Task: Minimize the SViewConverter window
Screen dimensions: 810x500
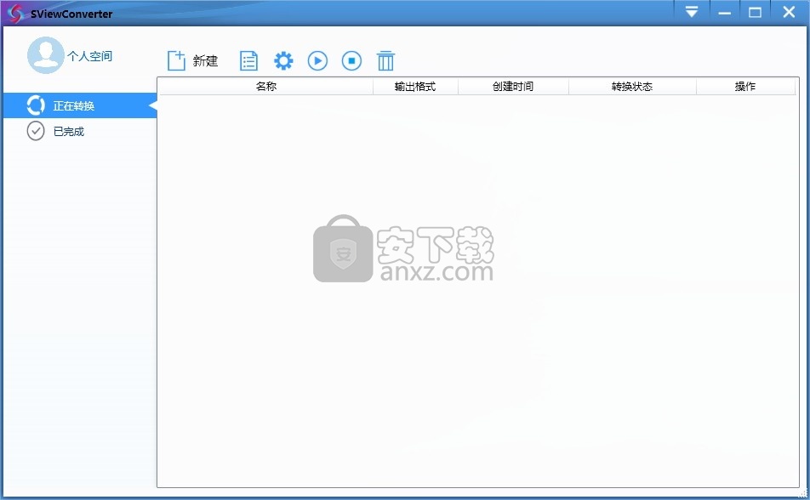Action: pyautogui.click(x=724, y=12)
